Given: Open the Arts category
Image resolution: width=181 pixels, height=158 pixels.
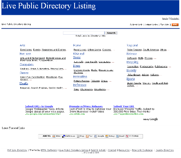Looking at the screenshot, I should click(22, 45).
